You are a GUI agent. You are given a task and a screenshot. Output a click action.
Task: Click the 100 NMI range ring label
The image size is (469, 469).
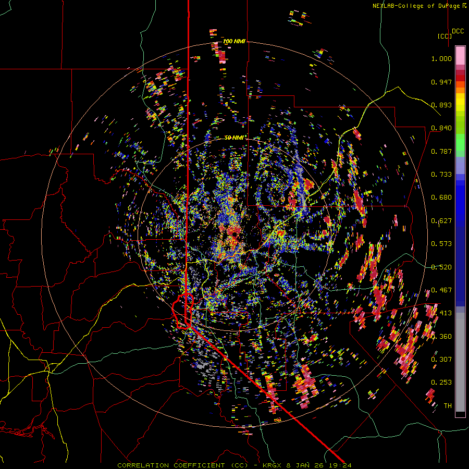234,41
